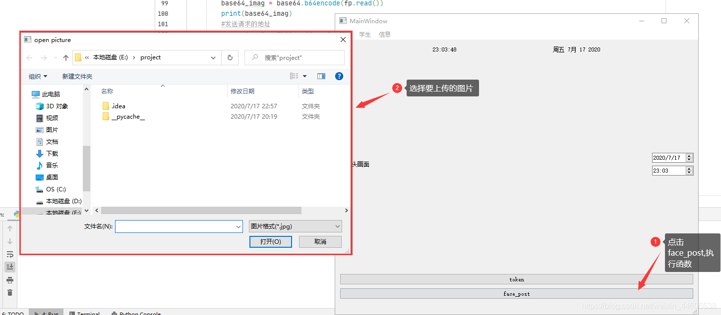This screenshot has height=315, width=721.
Task: Open 3D 对象 in the navigation tree
Action: click(52, 106)
